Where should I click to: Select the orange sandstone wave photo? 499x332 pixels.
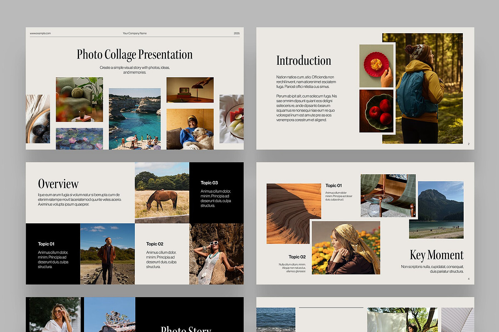[294, 213]
